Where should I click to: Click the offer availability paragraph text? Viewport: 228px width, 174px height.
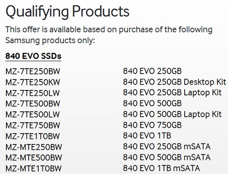[x=109, y=35]
